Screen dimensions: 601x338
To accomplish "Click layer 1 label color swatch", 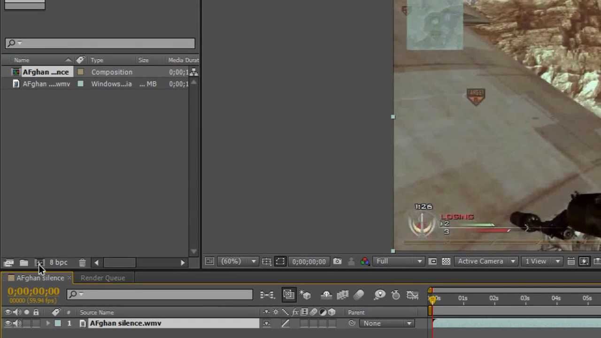I will click(58, 323).
